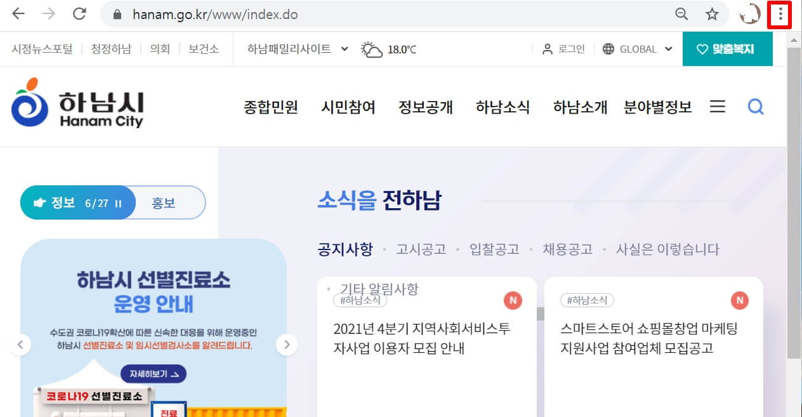Expand the GLOBAL language dropdown

tap(637, 49)
